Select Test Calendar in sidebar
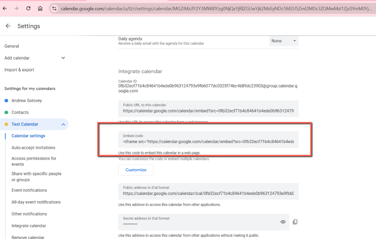 coord(25,124)
